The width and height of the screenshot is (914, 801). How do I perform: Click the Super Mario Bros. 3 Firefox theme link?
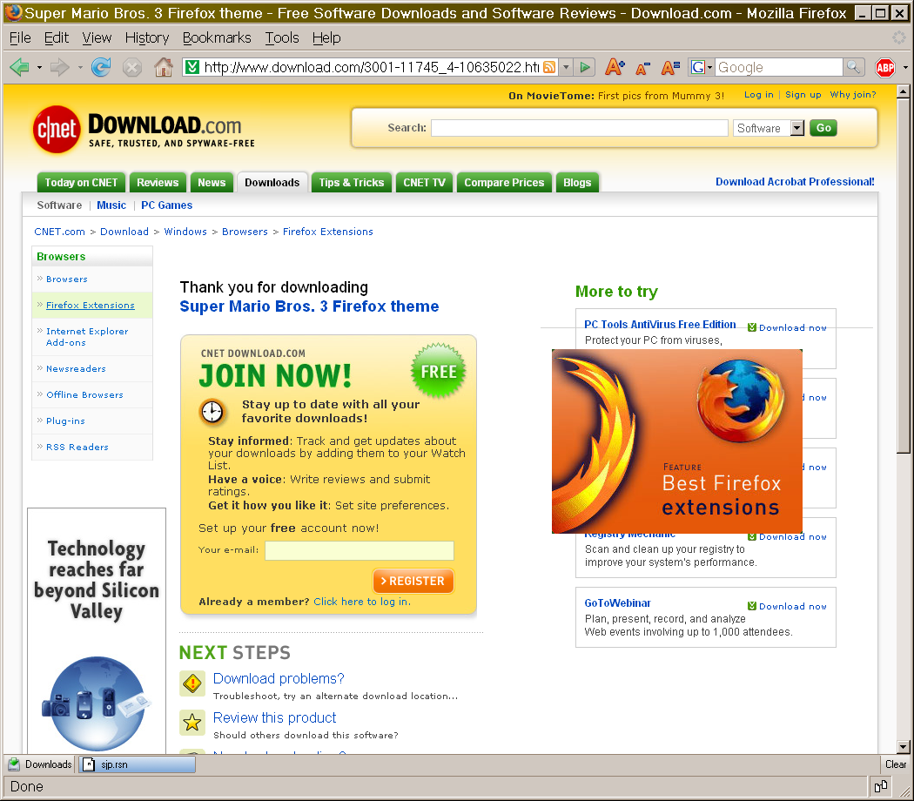(x=309, y=306)
